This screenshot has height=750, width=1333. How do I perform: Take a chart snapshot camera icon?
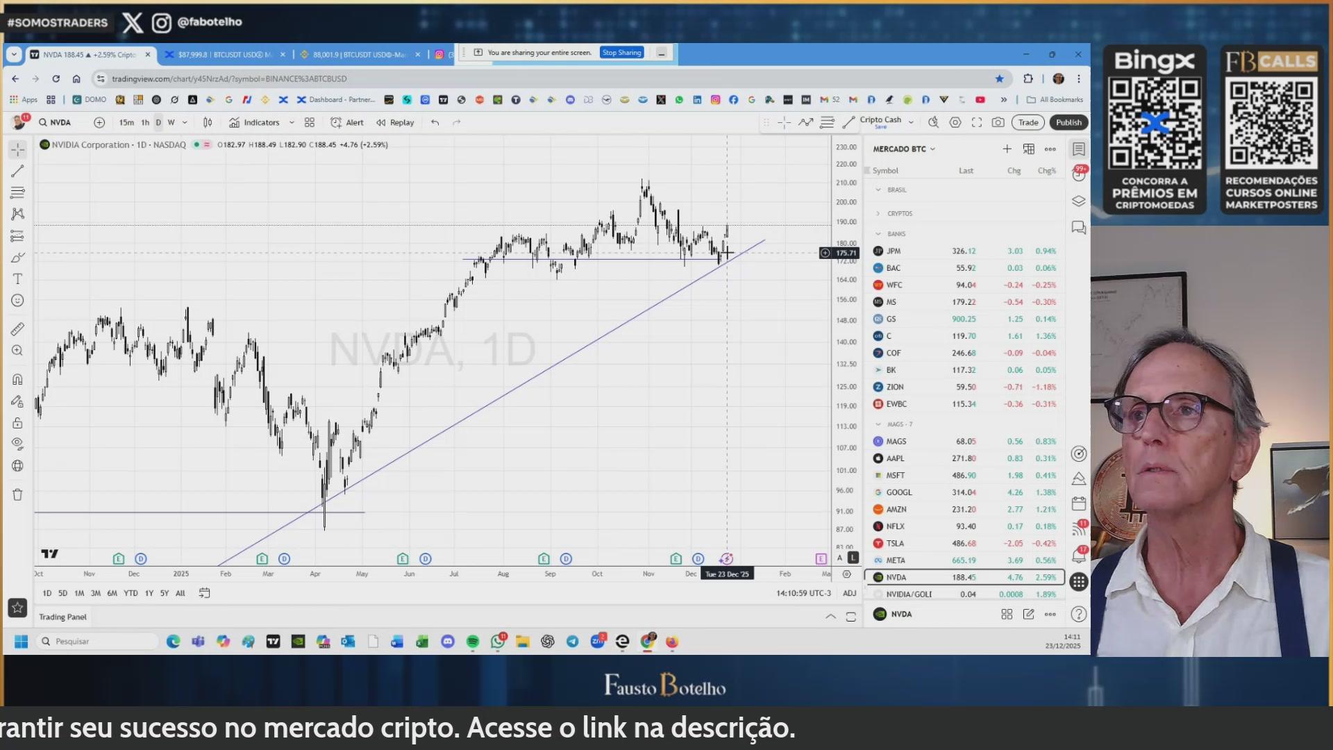998,122
